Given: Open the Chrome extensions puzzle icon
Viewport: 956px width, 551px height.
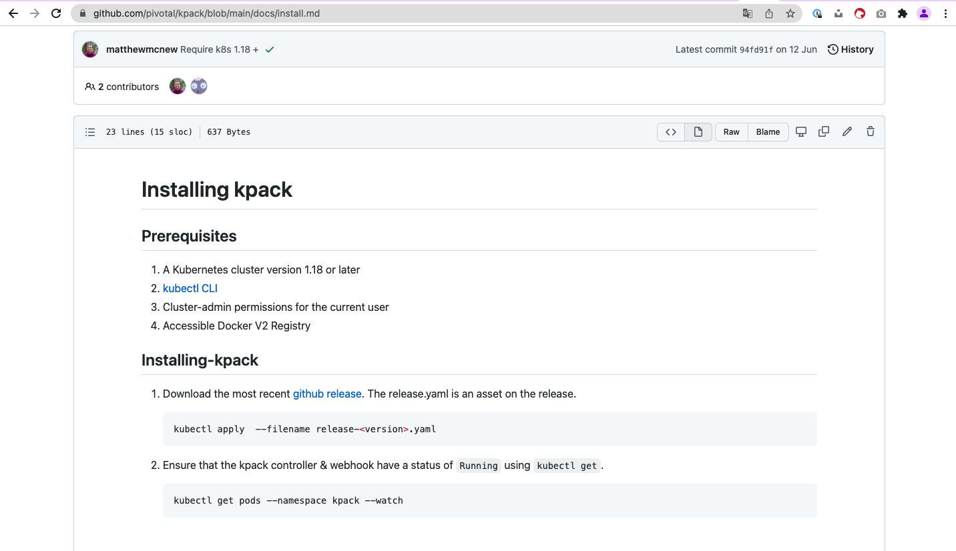Looking at the screenshot, I should (903, 13).
